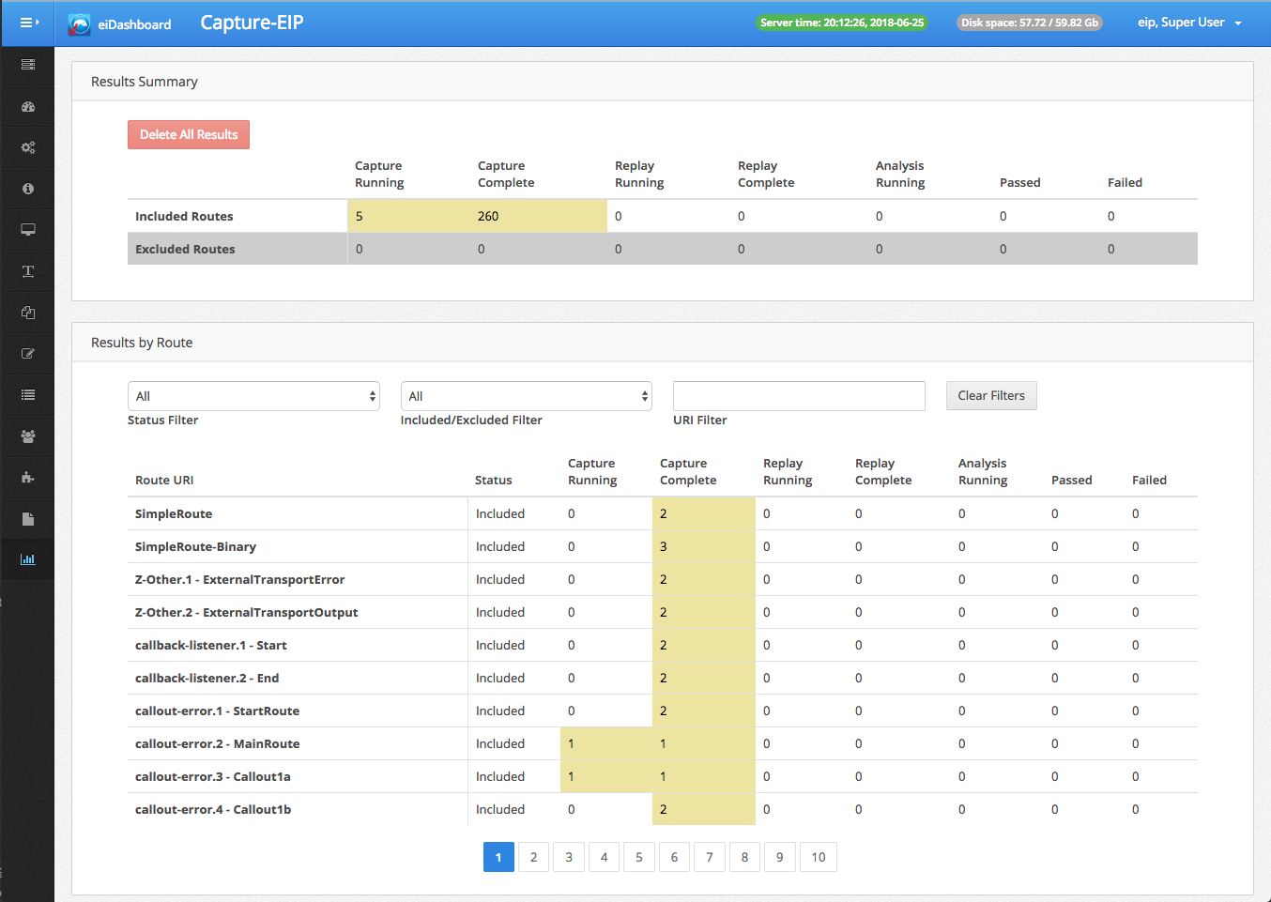Click callback-listener.1 - Start route

[210, 645]
